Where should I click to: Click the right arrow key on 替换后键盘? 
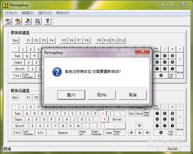(147, 132)
